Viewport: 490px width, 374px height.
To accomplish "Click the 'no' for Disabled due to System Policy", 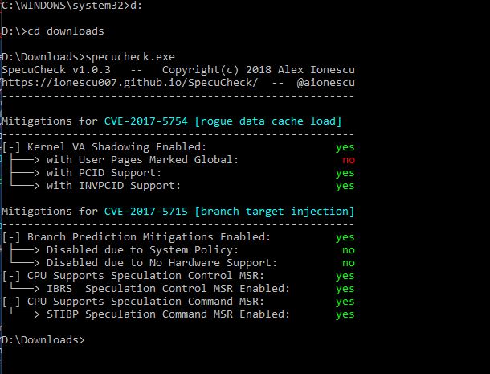I will [348, 250].
